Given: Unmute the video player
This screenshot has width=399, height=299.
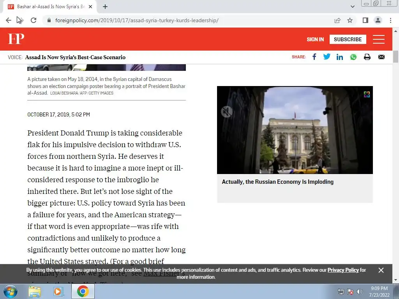Looking at the screenshot, I should (226, 112).
